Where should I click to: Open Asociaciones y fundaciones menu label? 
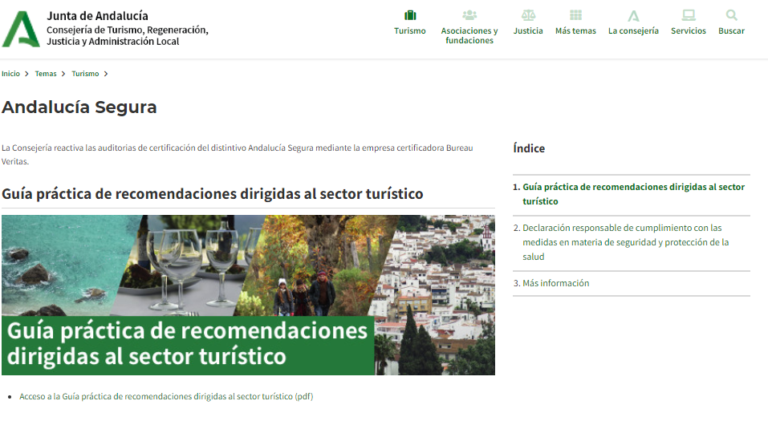pos(469,36)
